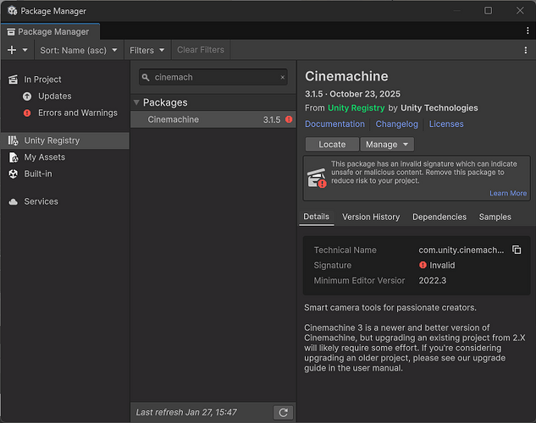Screen dimensions: 536x423
Task: Click the Locate button
Action: pos(332,145)
